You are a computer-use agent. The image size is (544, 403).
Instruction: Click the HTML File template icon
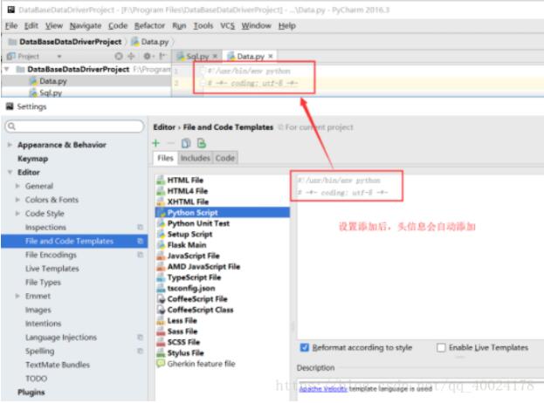coord(161,181)
